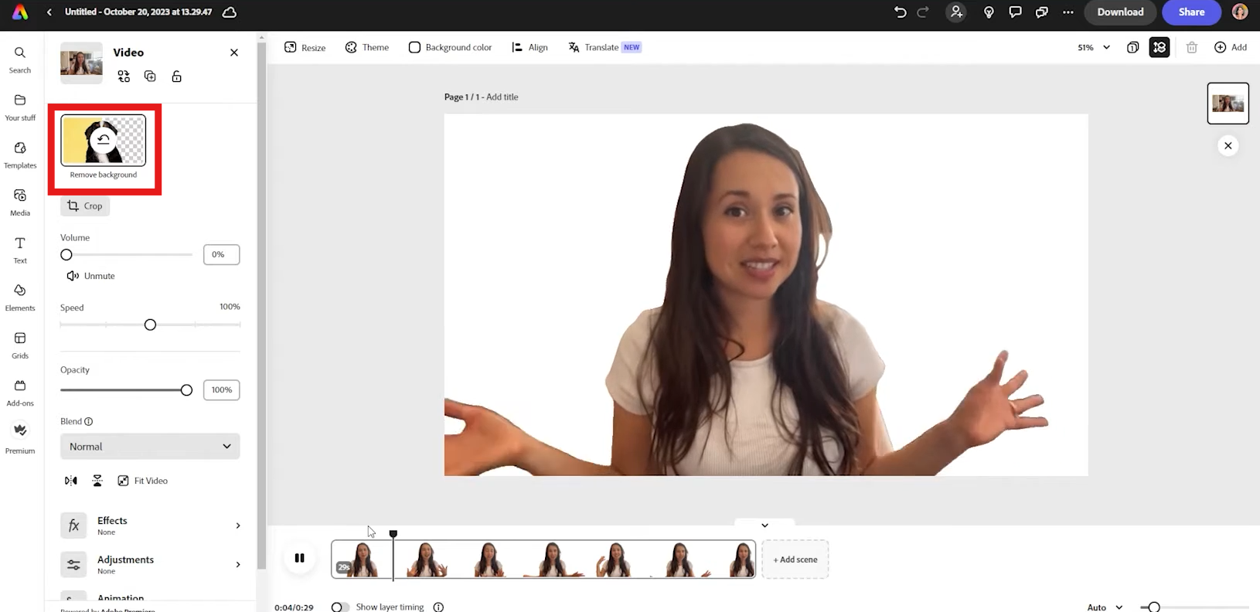Click the Download button
Image resolution: width=1260 pixels, height=612 pixels.
click(x=1120, y=12)
